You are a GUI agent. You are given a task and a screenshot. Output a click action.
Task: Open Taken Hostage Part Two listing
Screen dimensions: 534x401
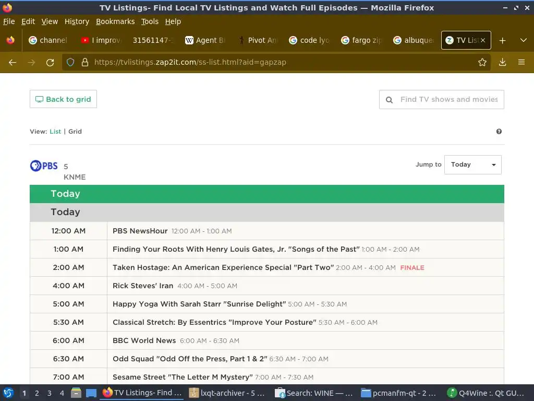click(x=223, y=268)
